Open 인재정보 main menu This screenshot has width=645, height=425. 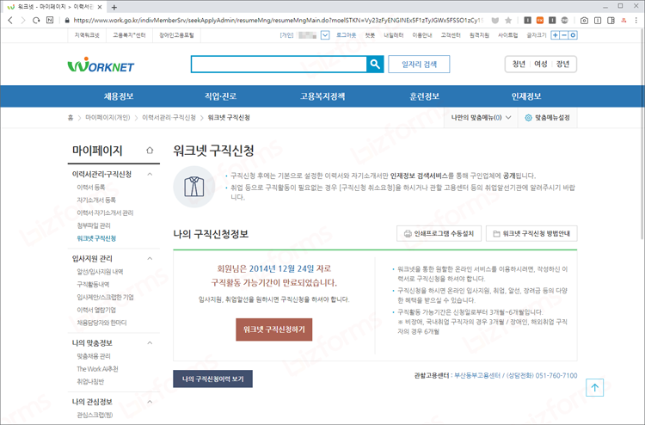[526, 96]
